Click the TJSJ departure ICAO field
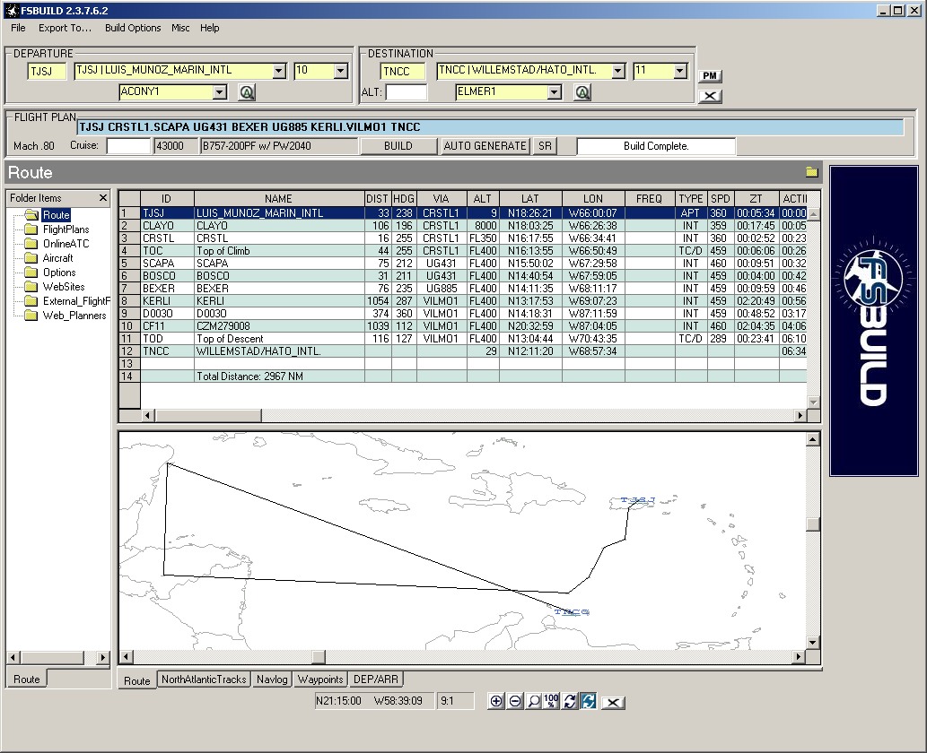This screenshot has width=927, height=753. [x=47, y=72]
